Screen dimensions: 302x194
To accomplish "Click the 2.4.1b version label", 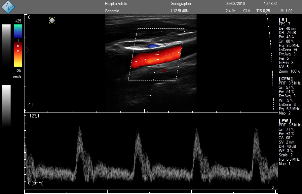I will point(230,11).
